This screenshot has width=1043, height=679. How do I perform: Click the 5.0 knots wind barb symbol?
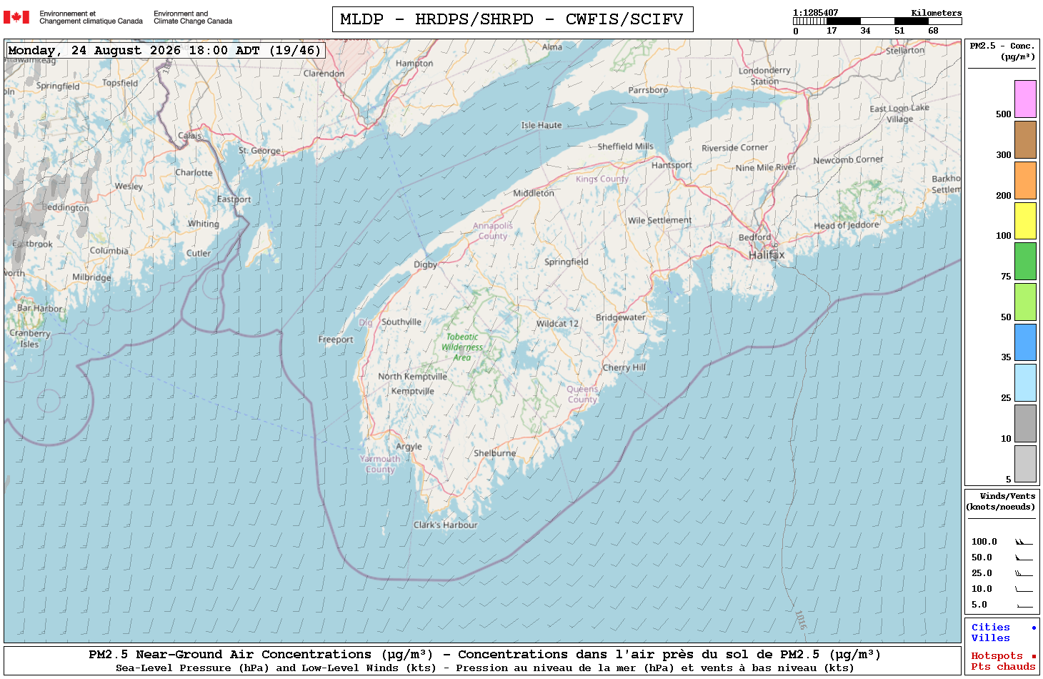coord(1024,605)
